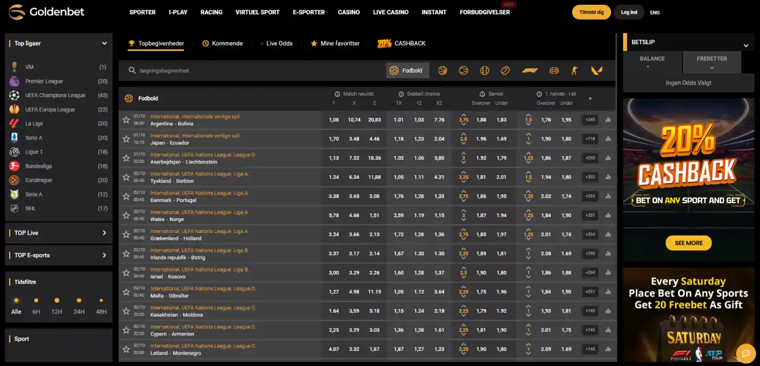760x366 pixels.
Task: Set time filter to 6H
Action: pos(36,306)
